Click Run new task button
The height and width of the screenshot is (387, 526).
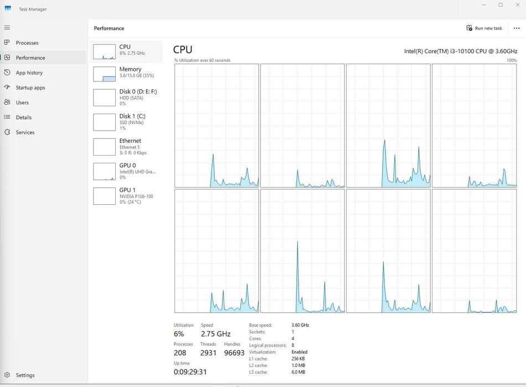pos(484,28)
